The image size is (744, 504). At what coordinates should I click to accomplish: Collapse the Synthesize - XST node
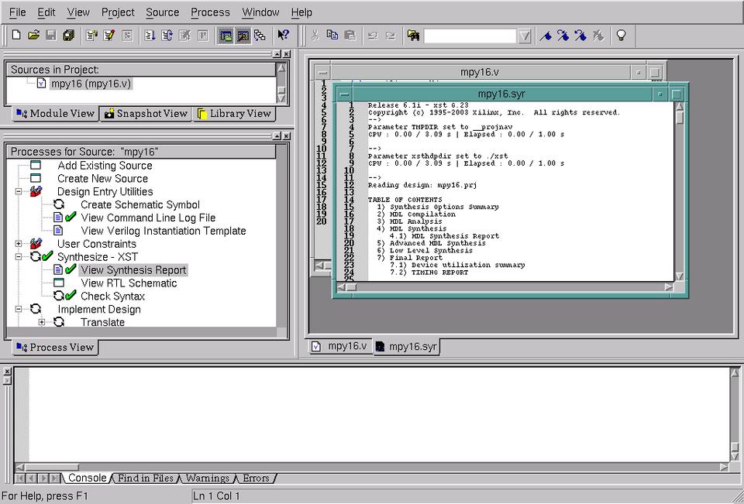(19, 257)
